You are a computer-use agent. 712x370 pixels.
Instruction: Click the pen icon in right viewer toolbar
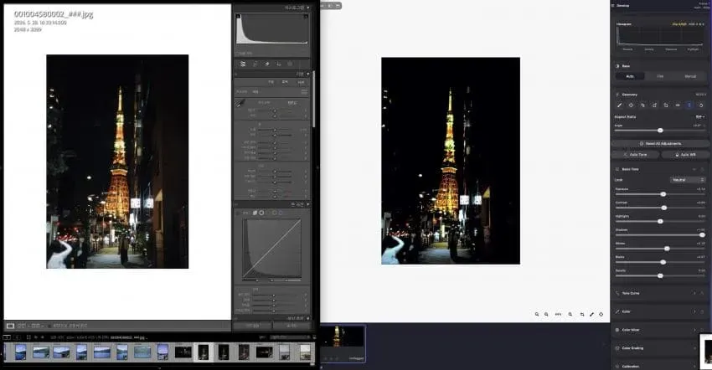tap(591, 314)
